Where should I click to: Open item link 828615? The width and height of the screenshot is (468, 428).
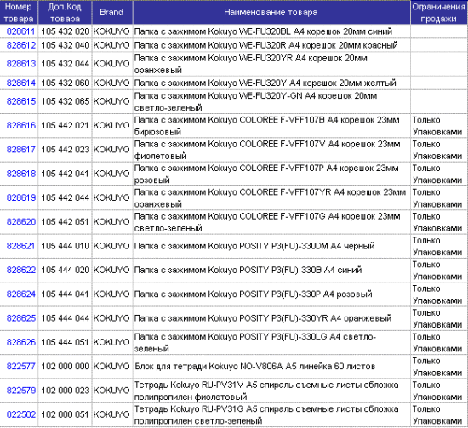(21, 101)
